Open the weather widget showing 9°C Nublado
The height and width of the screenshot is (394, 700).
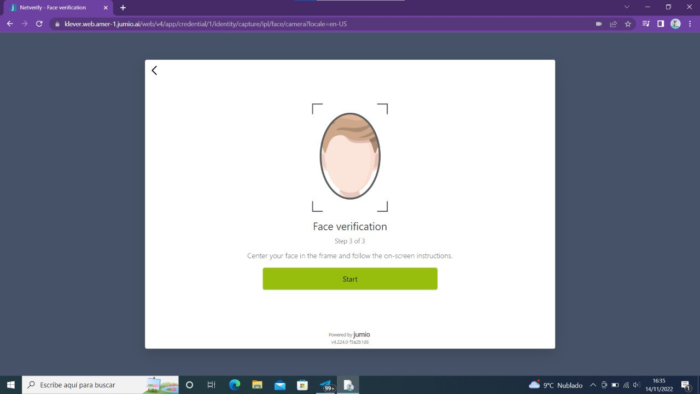click(556, 385)
